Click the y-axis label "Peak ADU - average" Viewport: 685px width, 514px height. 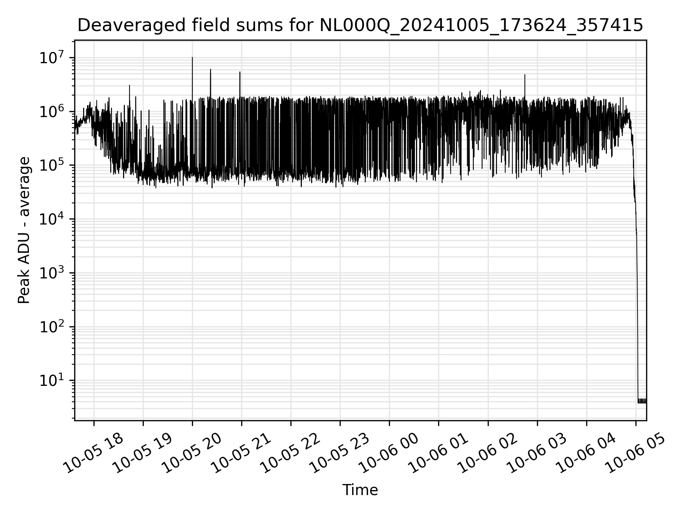24,230
